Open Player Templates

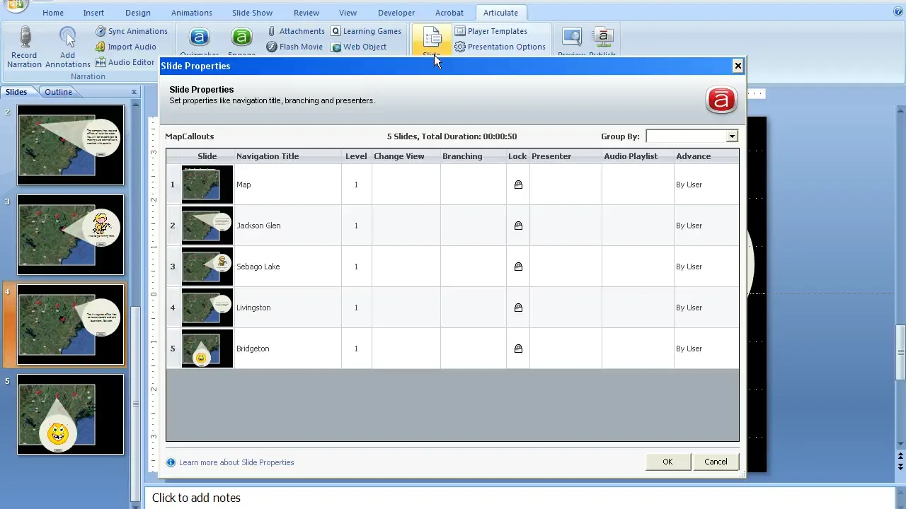coord(491,31)
